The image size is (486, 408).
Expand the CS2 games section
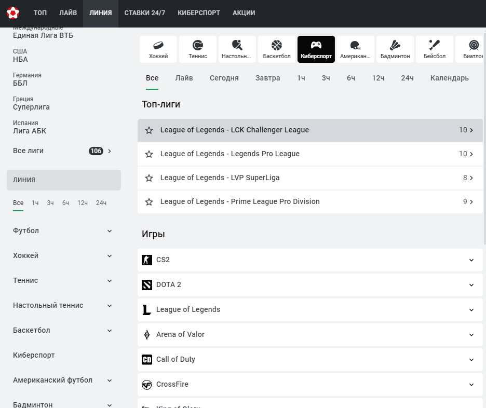tap(471, 260)
